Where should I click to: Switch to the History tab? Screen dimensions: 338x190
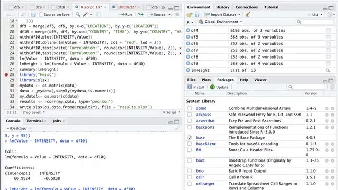tap(222, 7)
